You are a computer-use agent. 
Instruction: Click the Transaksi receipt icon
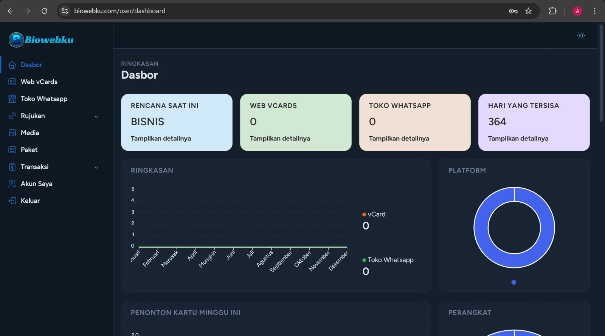12,167
